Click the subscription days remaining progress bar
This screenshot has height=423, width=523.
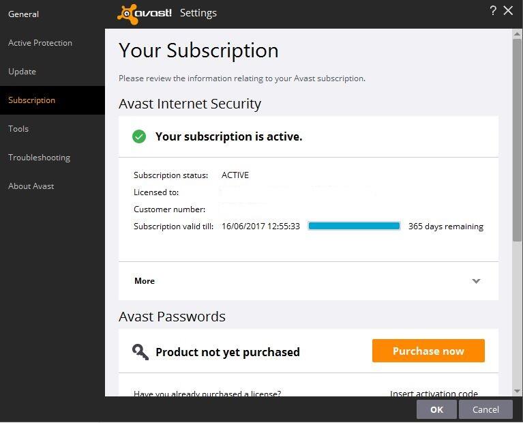tap(354, 227)
